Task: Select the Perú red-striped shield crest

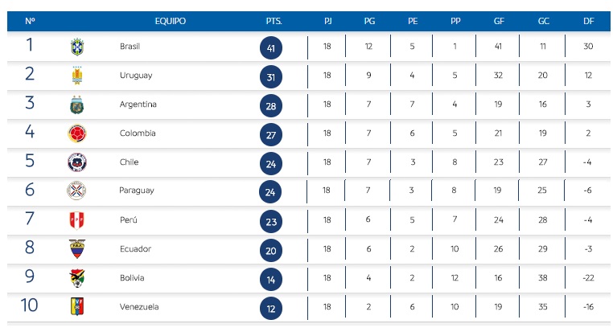Action: pos(77,220)
